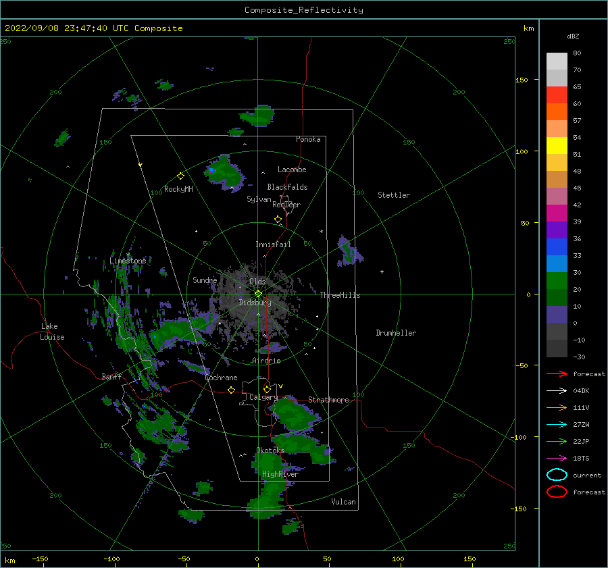The width and height of the screenshot is (608, 568).
Task: Select the Strathmore city label
Action: (328, 400)
